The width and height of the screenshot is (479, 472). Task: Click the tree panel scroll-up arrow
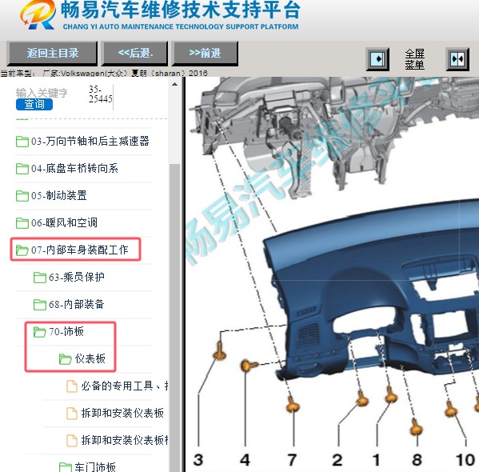pyautogui.click(x=175, y=84)
